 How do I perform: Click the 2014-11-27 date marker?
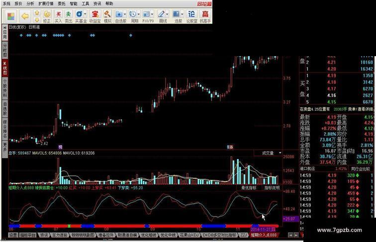(x=263, y=229)
